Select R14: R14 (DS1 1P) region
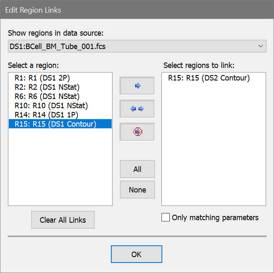Screen dimensions: 274x273 (x=46, y=114)
